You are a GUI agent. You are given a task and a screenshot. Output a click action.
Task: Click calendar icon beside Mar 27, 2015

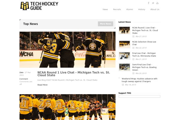pos(133,37)
